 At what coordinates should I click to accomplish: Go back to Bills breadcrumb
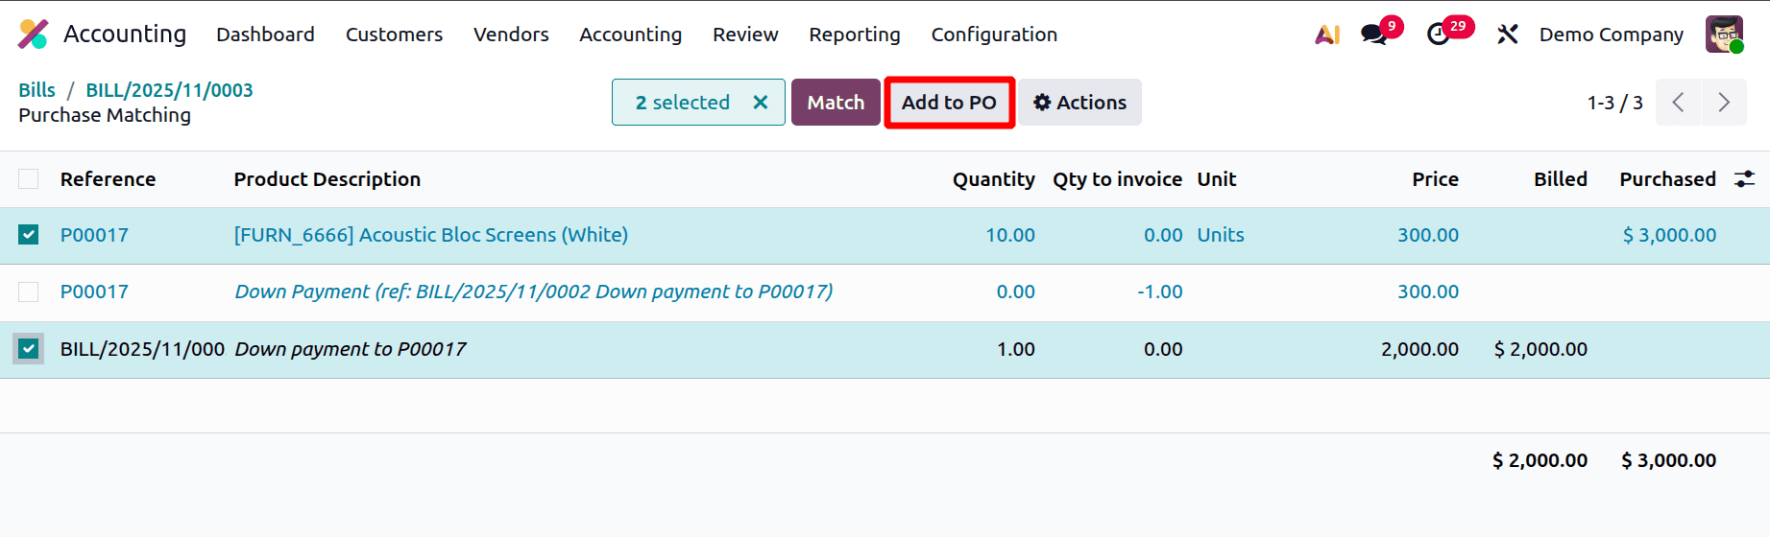point(37,90)
